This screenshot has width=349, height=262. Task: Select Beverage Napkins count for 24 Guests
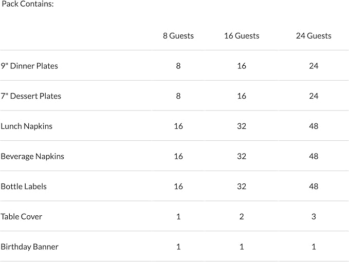[314, 156]
